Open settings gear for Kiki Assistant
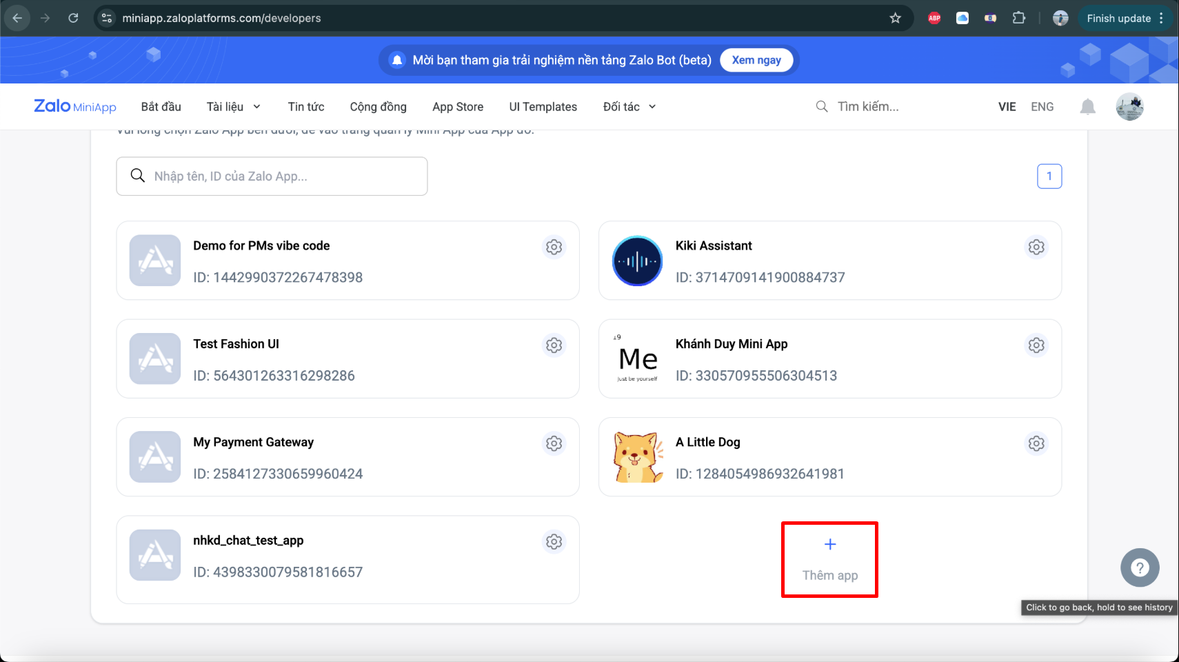The width and height of the screenshot is (1179, 662). point(1036,247)
